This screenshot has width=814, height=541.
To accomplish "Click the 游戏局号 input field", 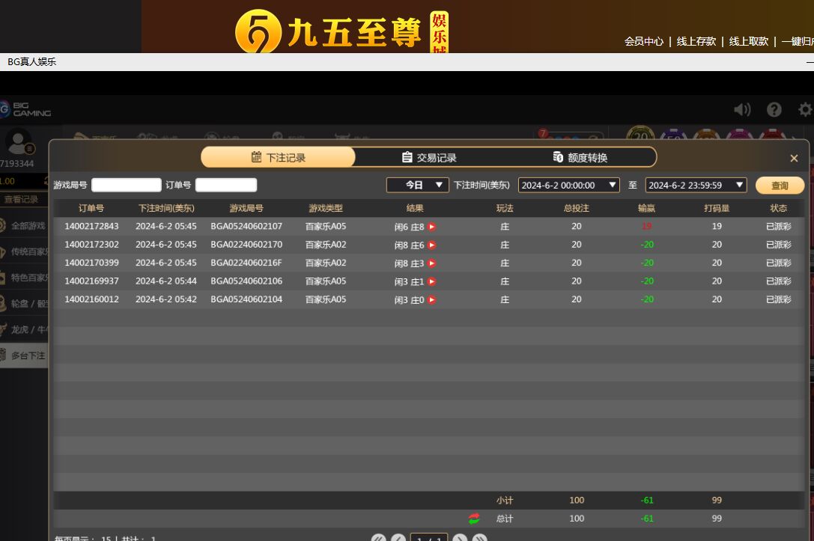I will pos(126,185).
